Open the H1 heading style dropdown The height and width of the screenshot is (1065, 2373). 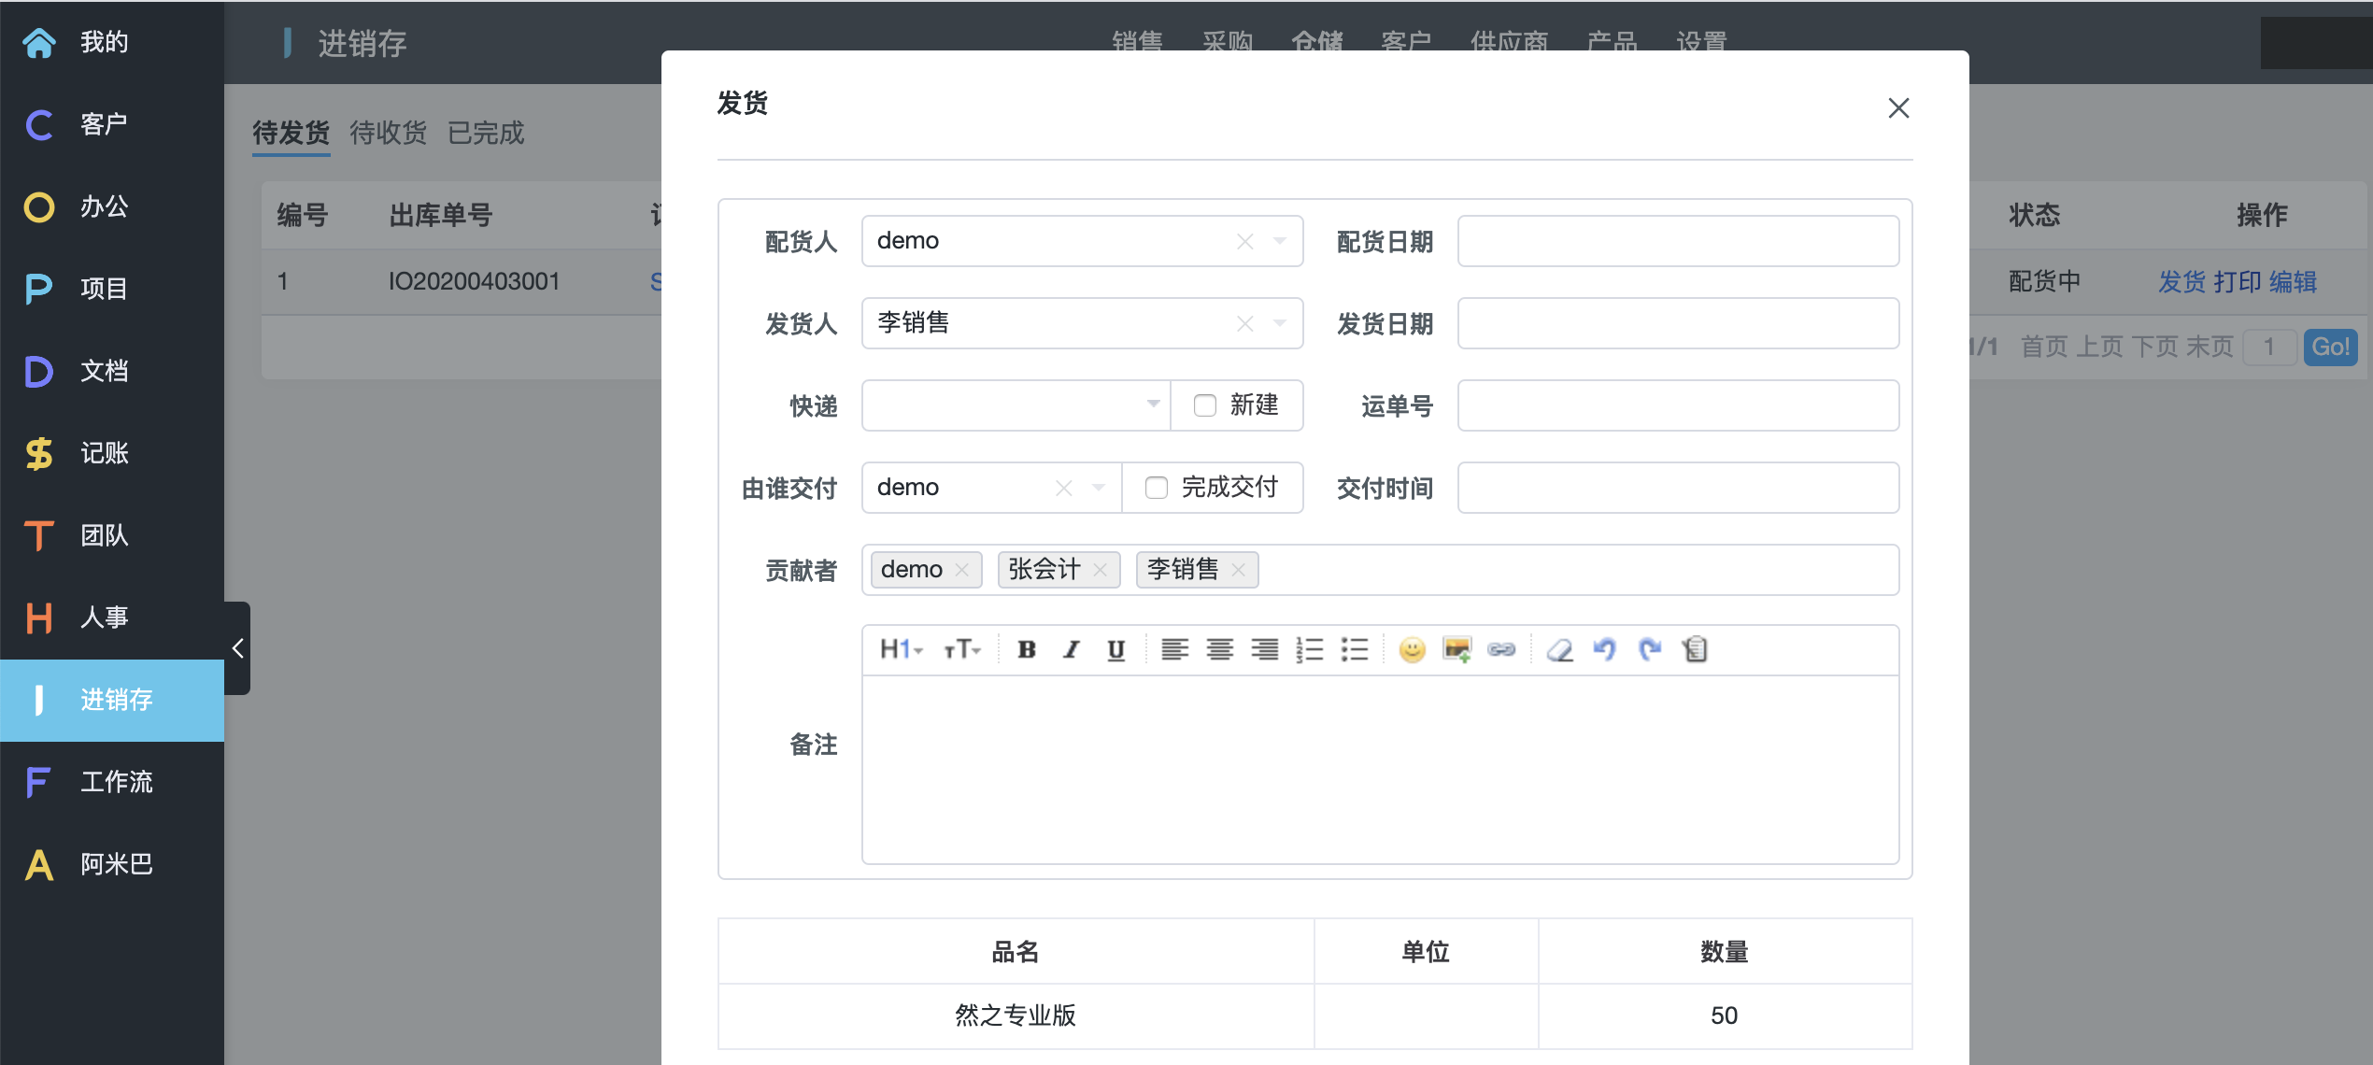[x=901, y=649]
